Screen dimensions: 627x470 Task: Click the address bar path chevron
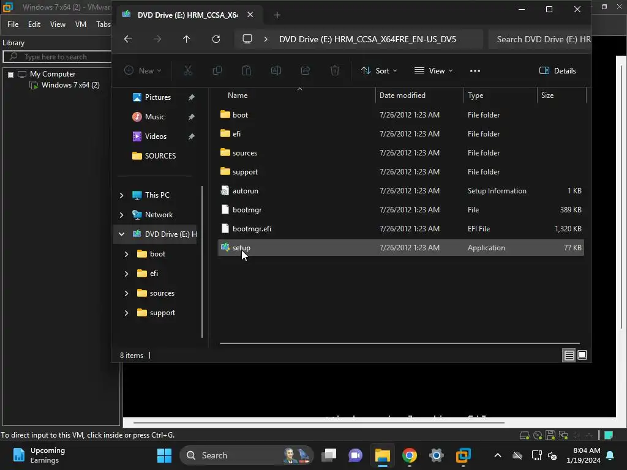[x=266, y=39]
